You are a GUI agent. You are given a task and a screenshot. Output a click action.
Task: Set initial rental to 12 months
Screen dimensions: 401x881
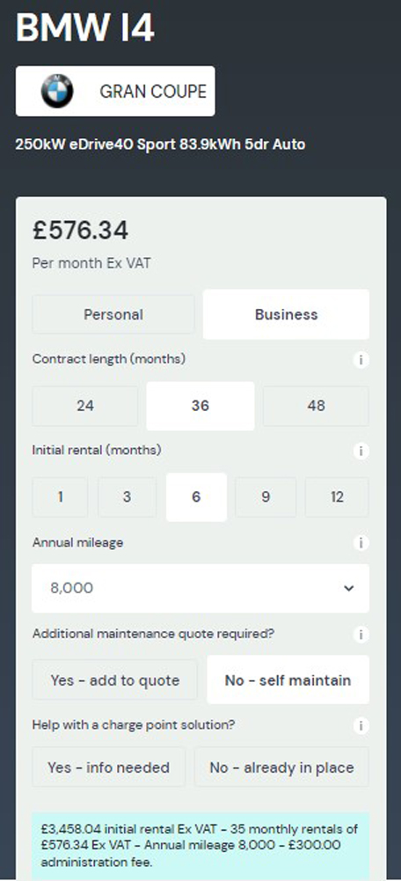point(337,497)
